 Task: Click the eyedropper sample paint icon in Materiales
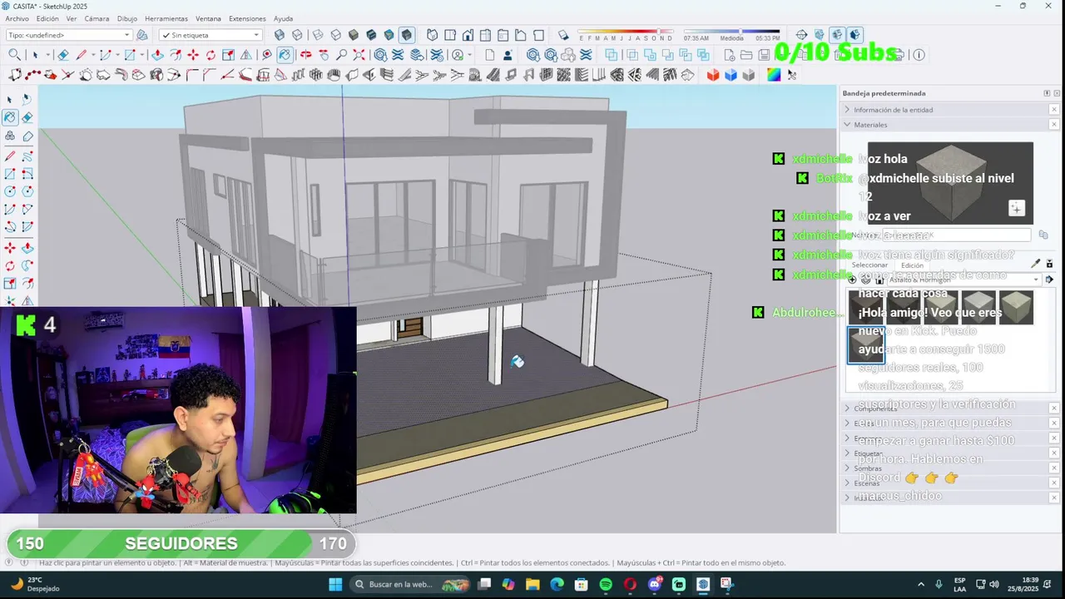(1036, 264)
